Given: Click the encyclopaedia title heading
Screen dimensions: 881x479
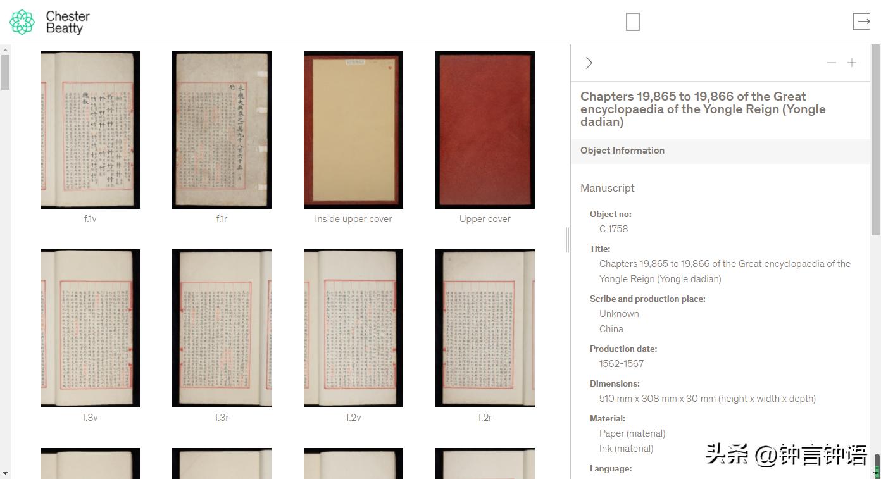Looking at the screenshot, I should [703, 109].
